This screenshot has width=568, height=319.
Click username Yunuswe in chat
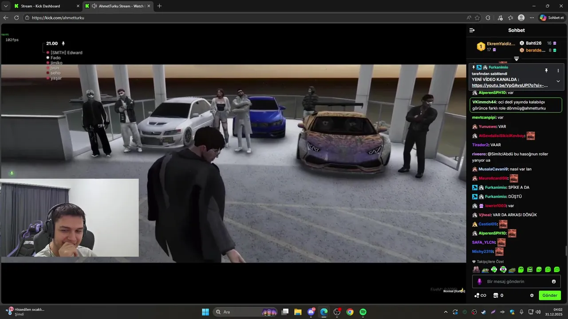click(488, 127)
